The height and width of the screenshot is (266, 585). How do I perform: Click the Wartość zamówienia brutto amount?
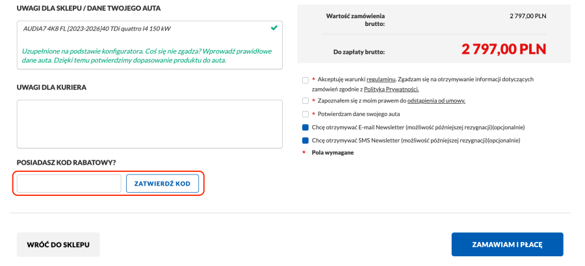pos(528,15)
